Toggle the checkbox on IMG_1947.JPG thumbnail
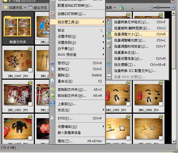178x153 pixels. click(30, 70)
